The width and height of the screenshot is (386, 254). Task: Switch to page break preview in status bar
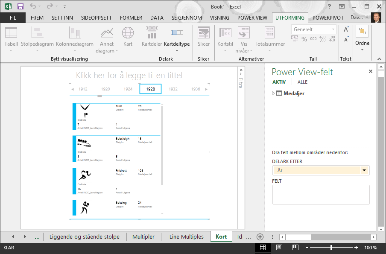(x=295, y=248)
